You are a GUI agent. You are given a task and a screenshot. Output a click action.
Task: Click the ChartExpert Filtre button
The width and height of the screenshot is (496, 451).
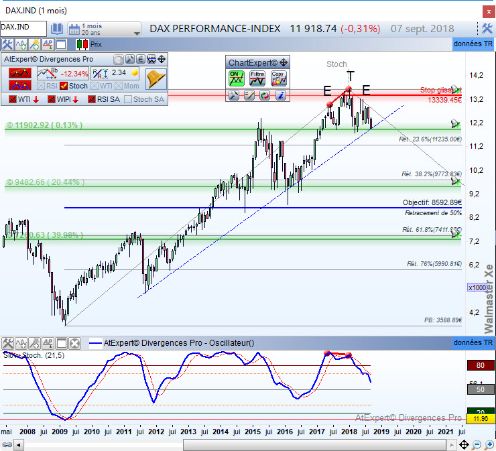click(x=257, y=78)
